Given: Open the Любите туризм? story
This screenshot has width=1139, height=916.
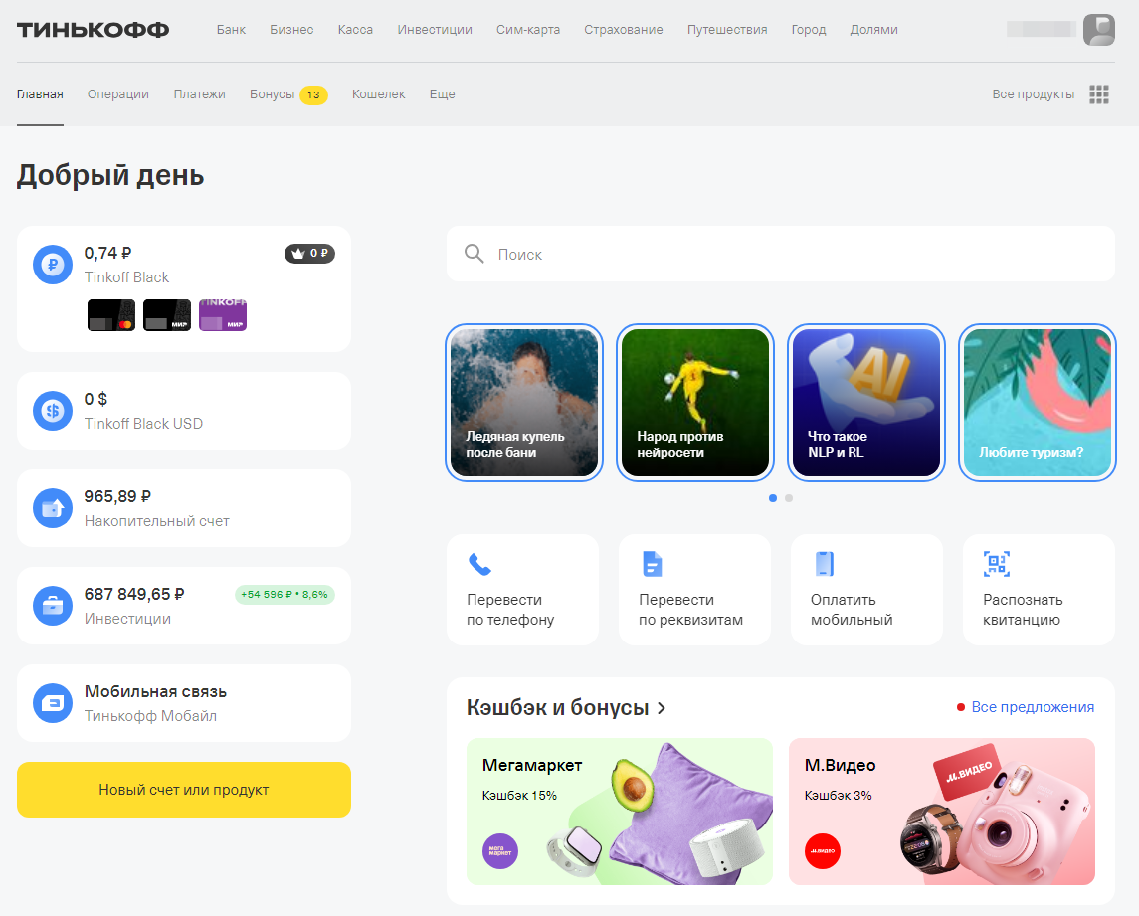Looking at the screenshot, I should (1038, 403).
